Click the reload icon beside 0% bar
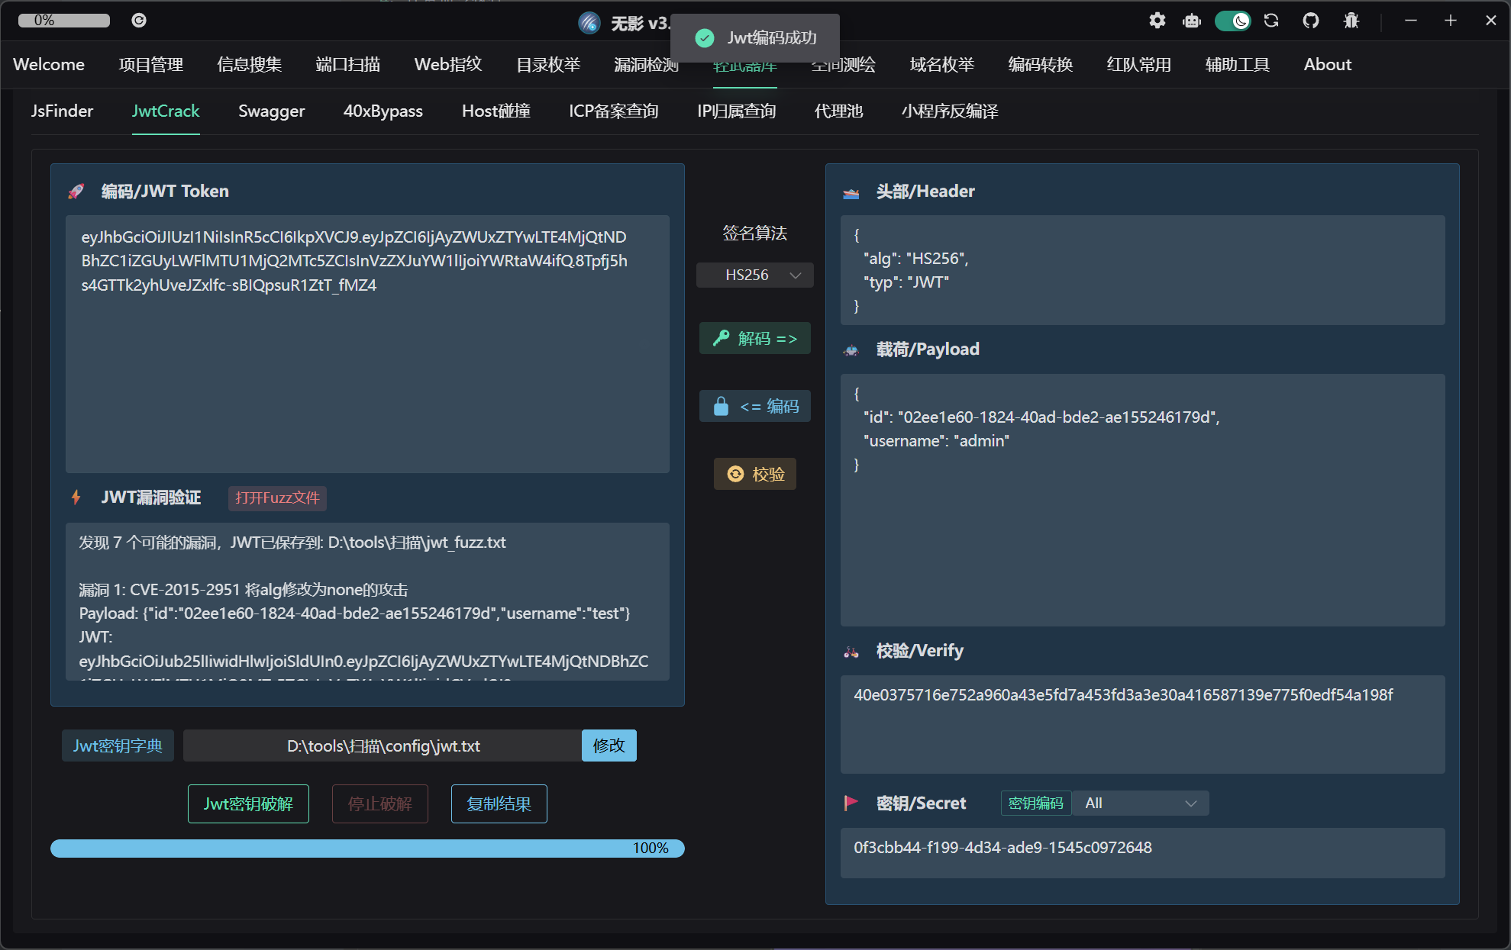The image size is (1511, 950). pos(139,21)
